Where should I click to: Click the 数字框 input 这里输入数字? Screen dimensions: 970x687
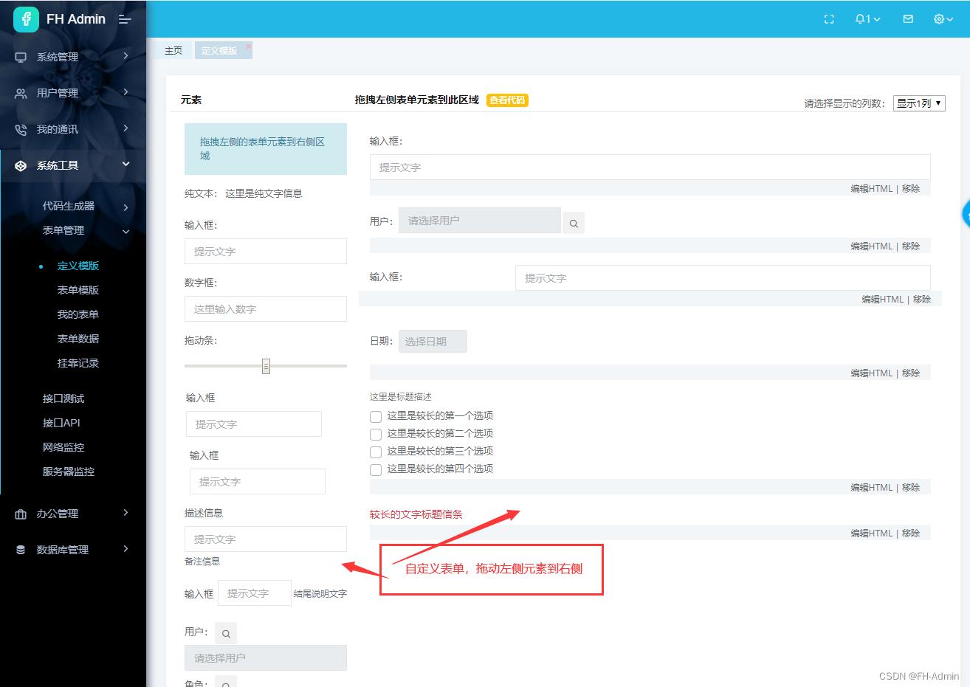[x=266, y=309]
